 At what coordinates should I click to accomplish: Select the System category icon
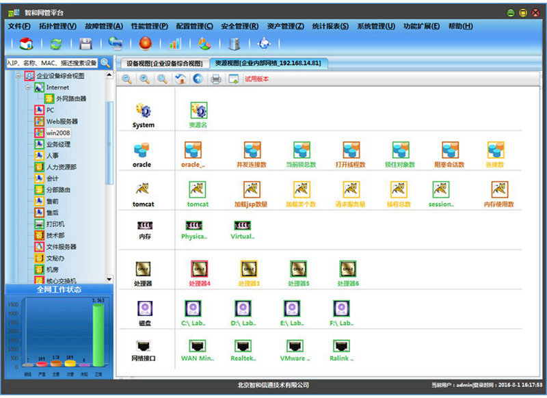143,111
